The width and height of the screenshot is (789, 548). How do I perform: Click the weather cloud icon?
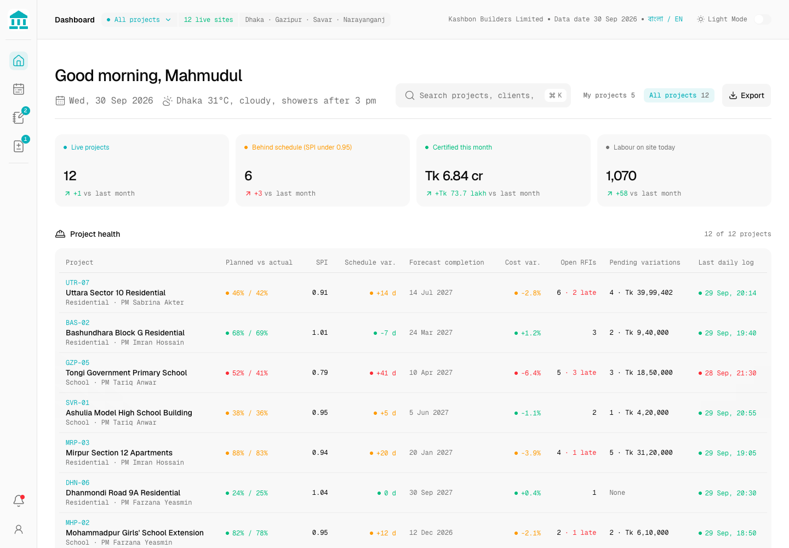point(168,101)
